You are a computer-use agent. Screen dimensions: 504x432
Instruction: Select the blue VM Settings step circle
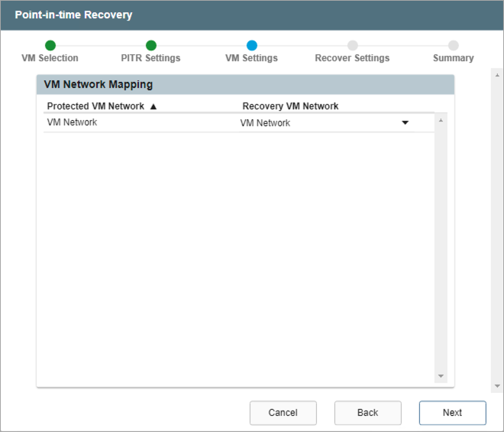coord(252,46)
